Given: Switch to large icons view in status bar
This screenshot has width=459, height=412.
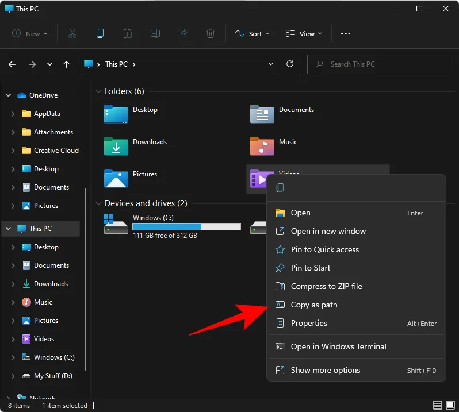Looking at the screenshot, I should click(450, 405).
